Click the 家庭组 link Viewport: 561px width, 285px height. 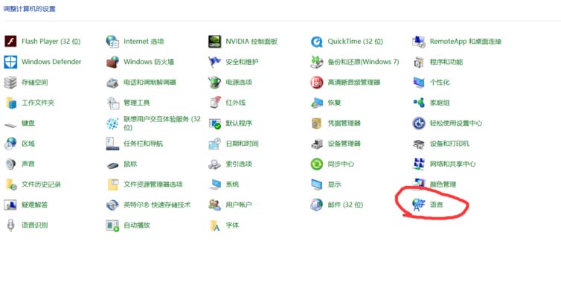[x=440, y=103]
